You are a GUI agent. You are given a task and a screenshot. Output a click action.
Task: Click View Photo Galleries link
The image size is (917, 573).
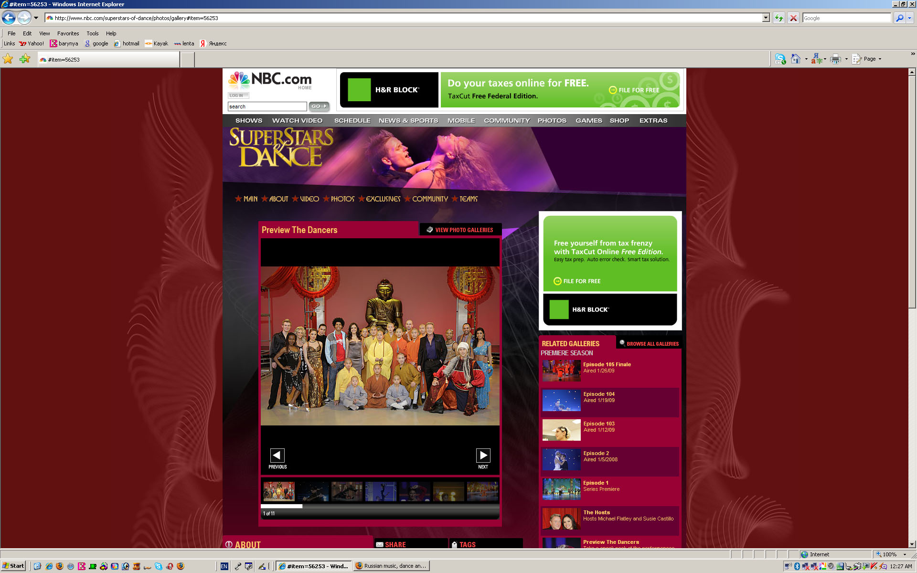(463, 230)
